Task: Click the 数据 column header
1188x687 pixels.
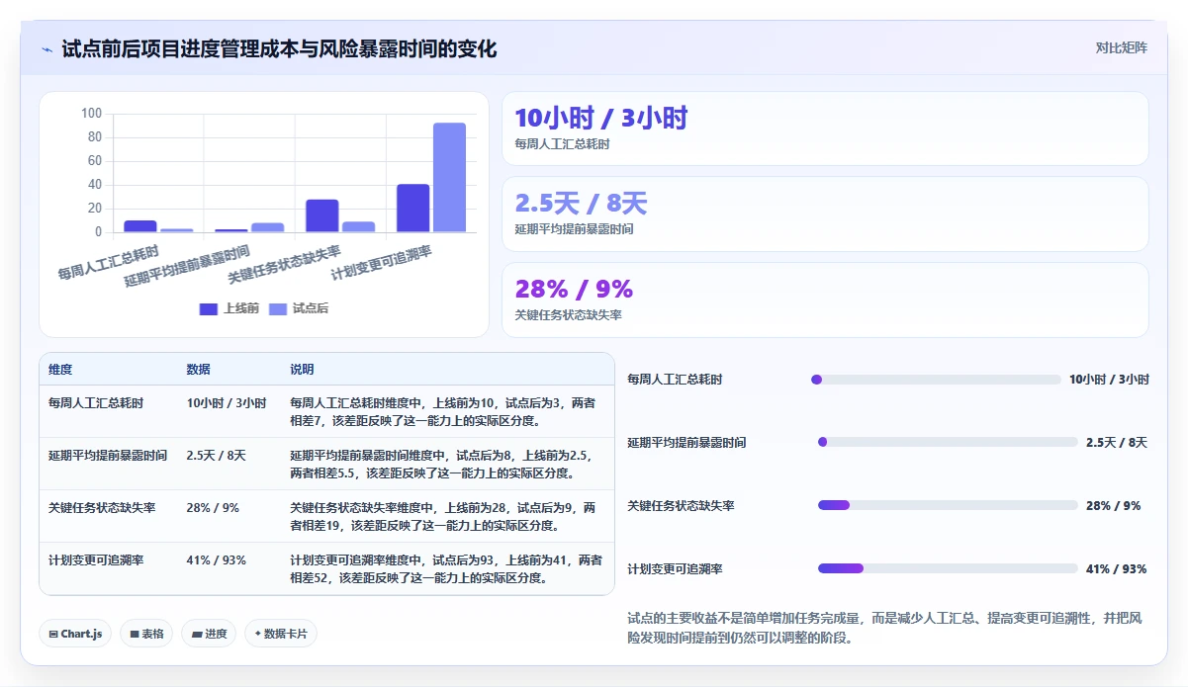Action: (x=198, y=370)
